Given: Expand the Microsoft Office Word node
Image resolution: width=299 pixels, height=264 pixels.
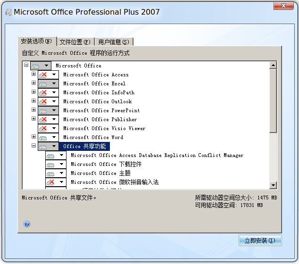Looking at the screenshot, I should [34, 137].
